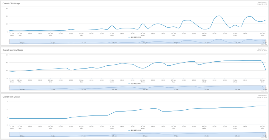This screenshot has height=140, width=269.
Task: Click 28. Jan in the Disk navigator strip
Action: 207,136
